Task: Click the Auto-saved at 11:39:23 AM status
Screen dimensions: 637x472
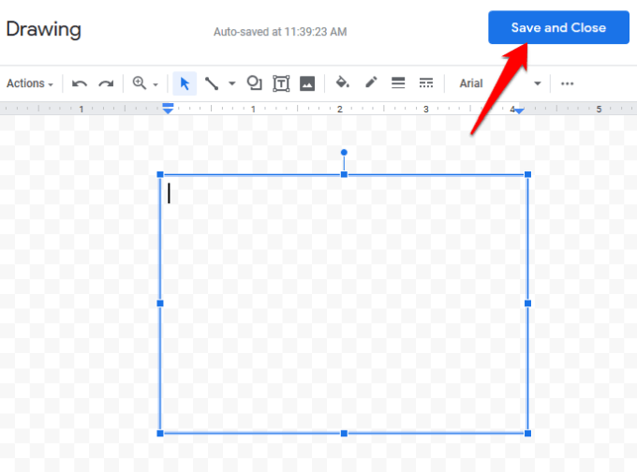Action: click(x=280, y=32)
